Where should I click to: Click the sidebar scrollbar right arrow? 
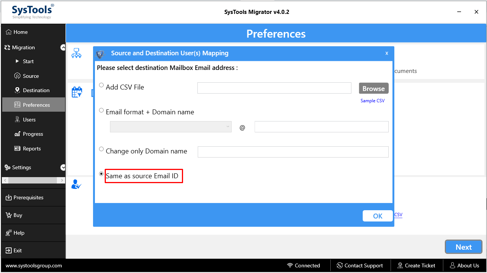[62, 180]
